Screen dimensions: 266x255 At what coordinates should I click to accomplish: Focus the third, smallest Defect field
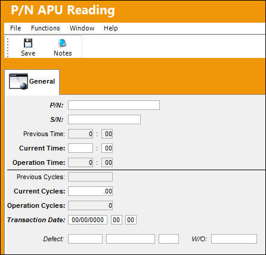click(169, 239)
